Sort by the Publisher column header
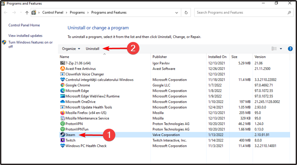Viewport: 297px width, 165px height. [x=160, y=57]
